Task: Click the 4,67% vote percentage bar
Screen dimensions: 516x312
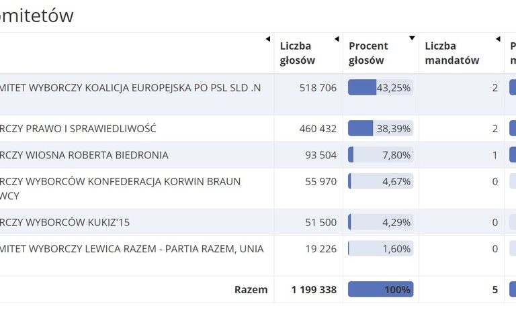Action: [380, 182]
